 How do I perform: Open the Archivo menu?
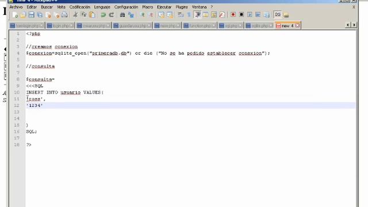(x=16, y=7)
